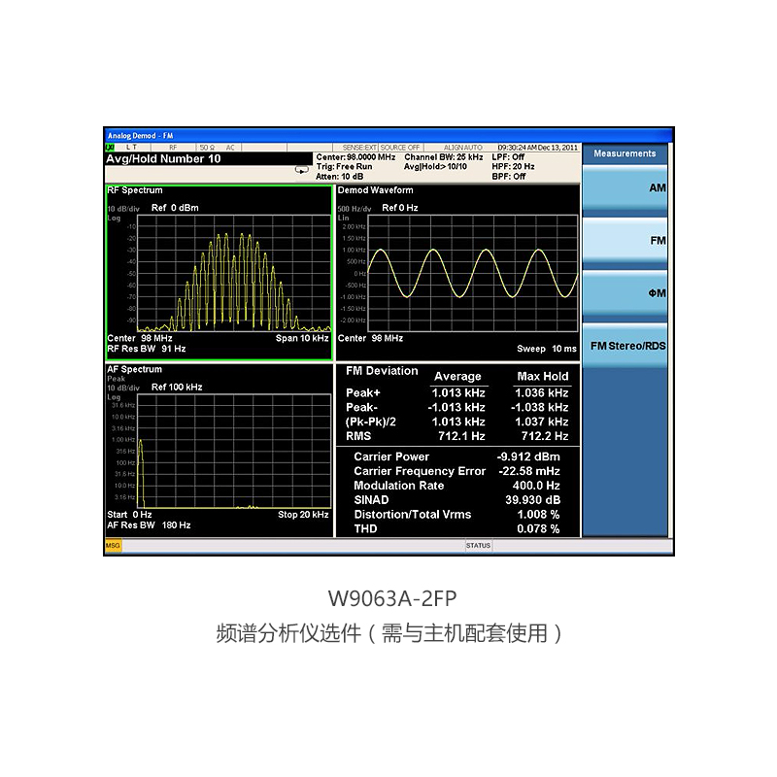
Task: Click the SENSE:EXT status indicator
Action: pos(359,148)
